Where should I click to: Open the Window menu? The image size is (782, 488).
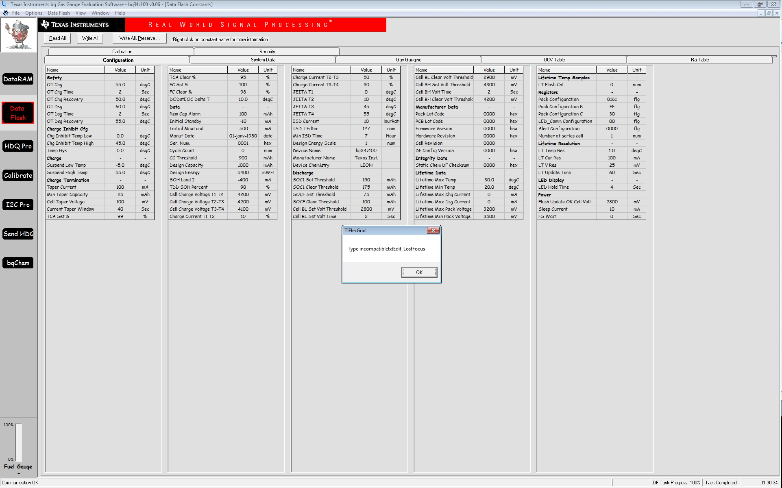click(100, 13)
